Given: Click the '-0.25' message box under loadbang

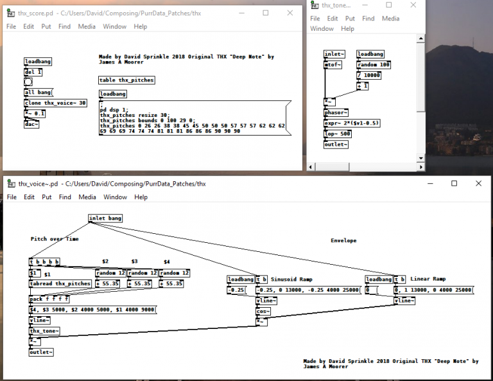Looking at the screenshot, I should coord(237,290).
